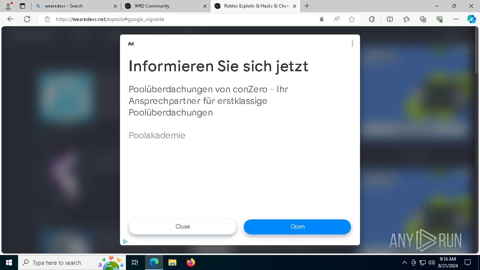480x270 pixels.
Task: Select the Roblox Exploits & Hacks tab
Action: click(255, 6)
